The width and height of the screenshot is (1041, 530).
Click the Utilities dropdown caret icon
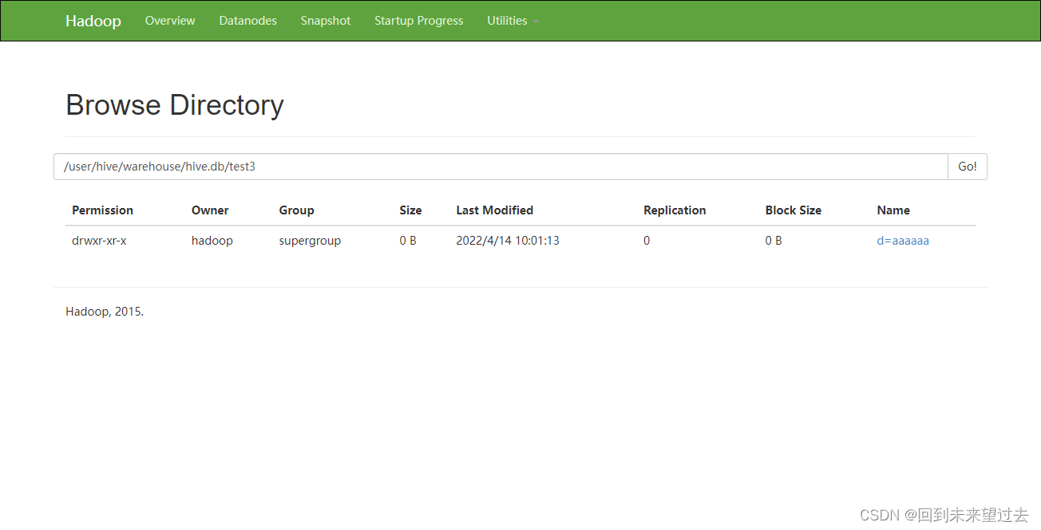coord(536,22)
